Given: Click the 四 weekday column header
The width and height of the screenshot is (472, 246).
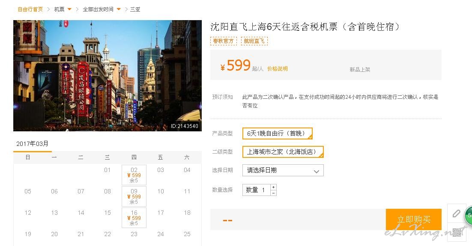Looking at the screenshot, I should [x=134, y=157].
